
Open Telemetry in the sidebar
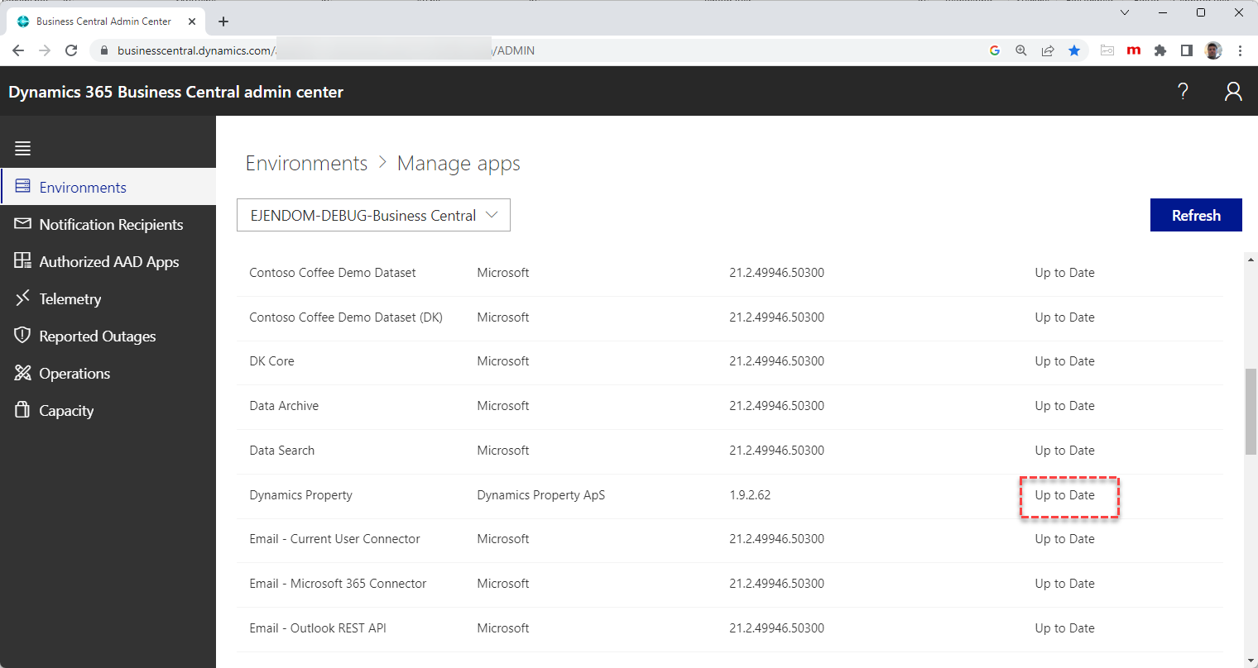tap(108, 298)
